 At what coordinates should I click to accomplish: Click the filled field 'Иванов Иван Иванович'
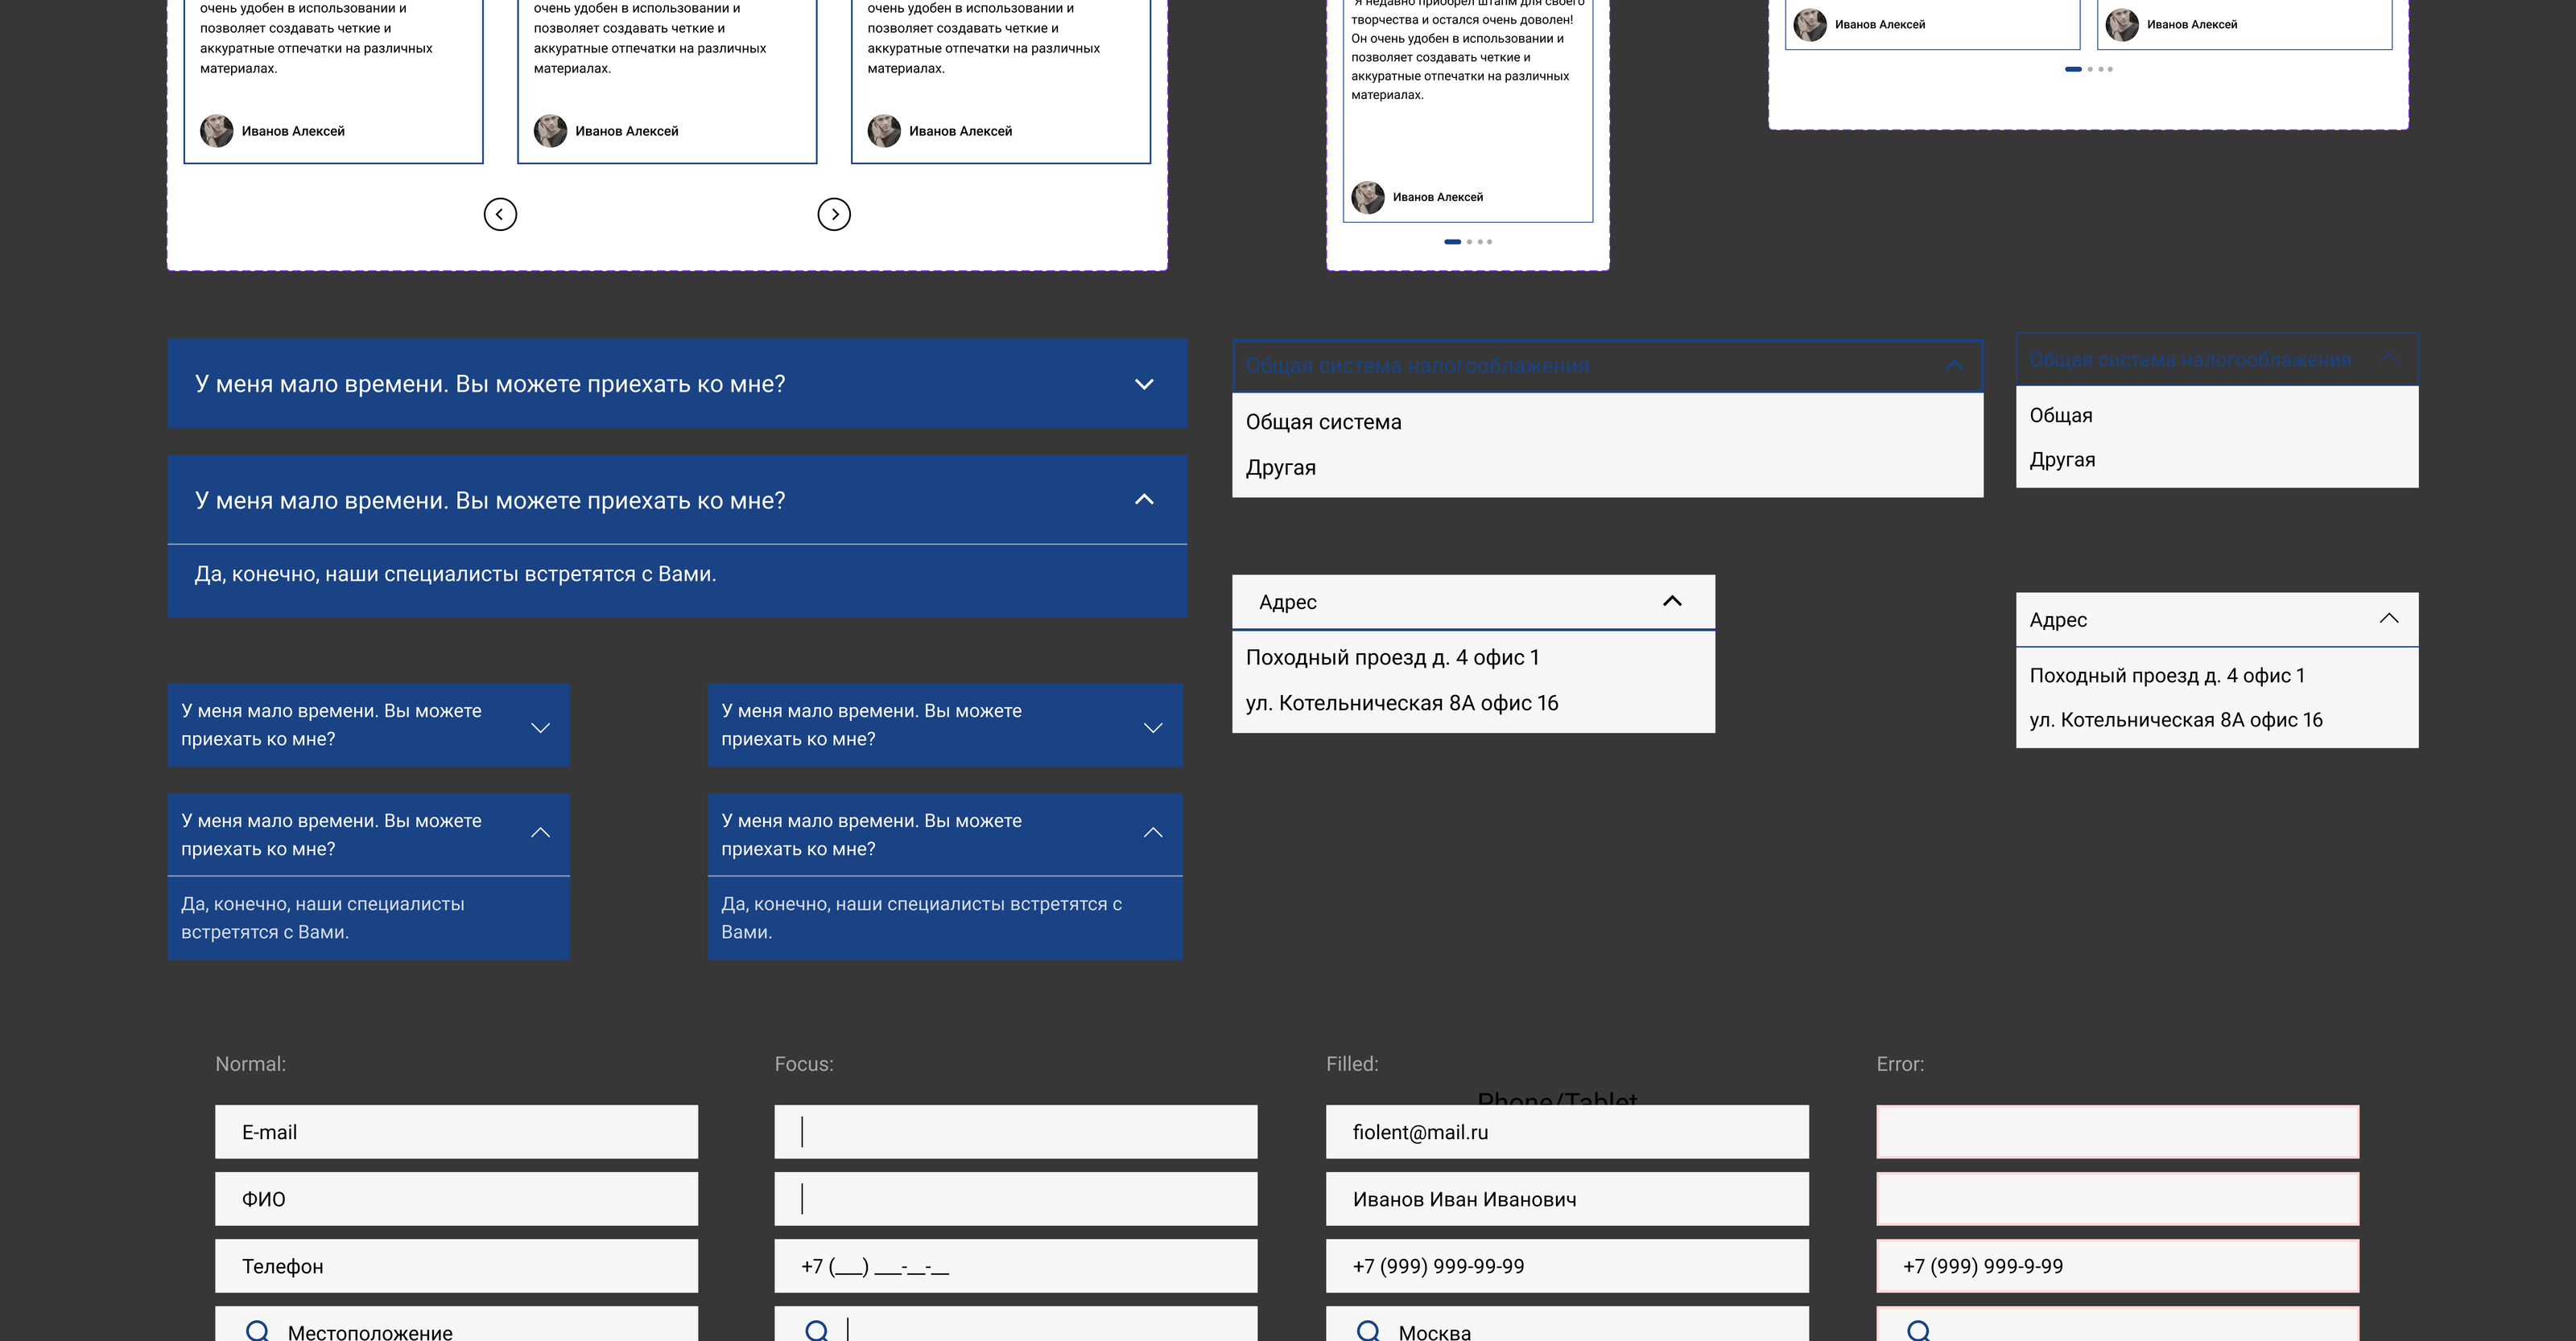tap(1567, 1198)
